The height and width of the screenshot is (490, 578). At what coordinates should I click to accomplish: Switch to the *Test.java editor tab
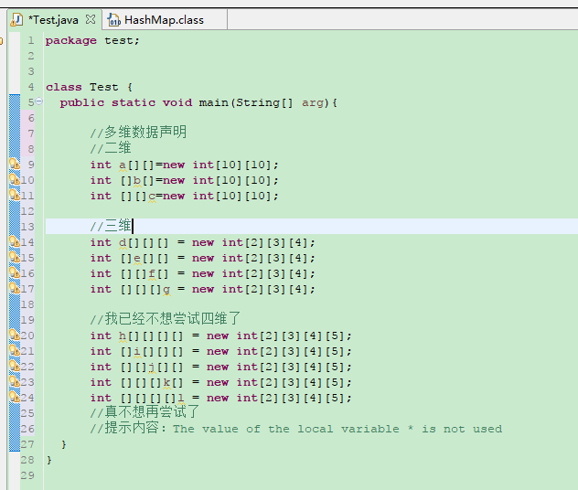click(x=53, y=20)
